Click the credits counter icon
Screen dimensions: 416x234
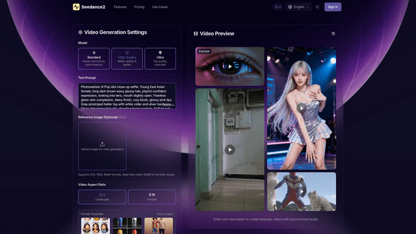pos(278,7)
